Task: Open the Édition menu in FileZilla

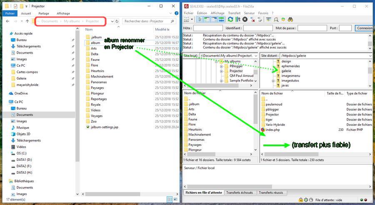Action: (x=202, y=13)
